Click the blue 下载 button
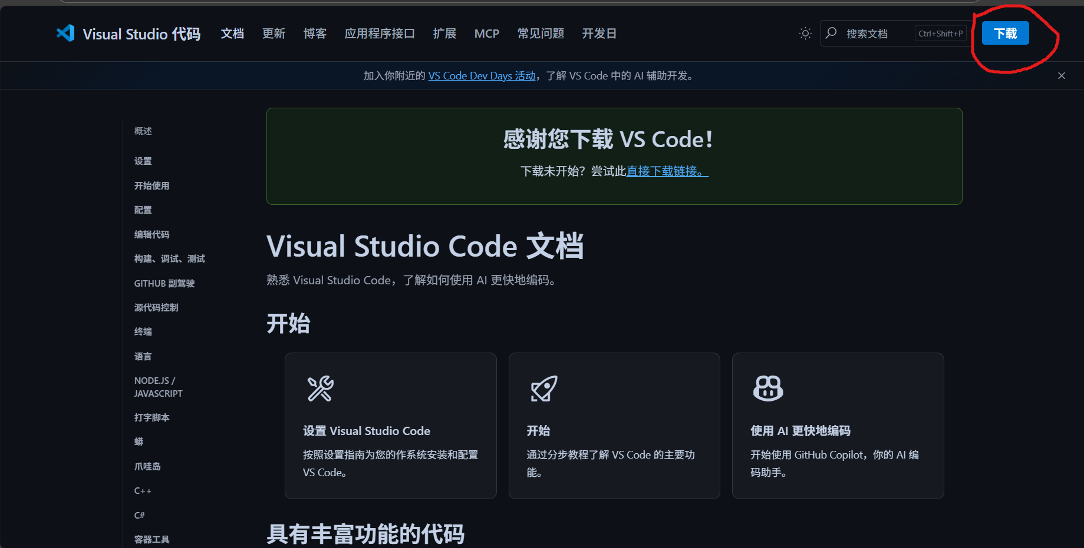The height and width of the screenshot is (548, 1084). coord(1006,33)
